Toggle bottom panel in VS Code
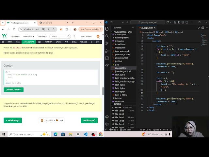 tap(183, 22)
